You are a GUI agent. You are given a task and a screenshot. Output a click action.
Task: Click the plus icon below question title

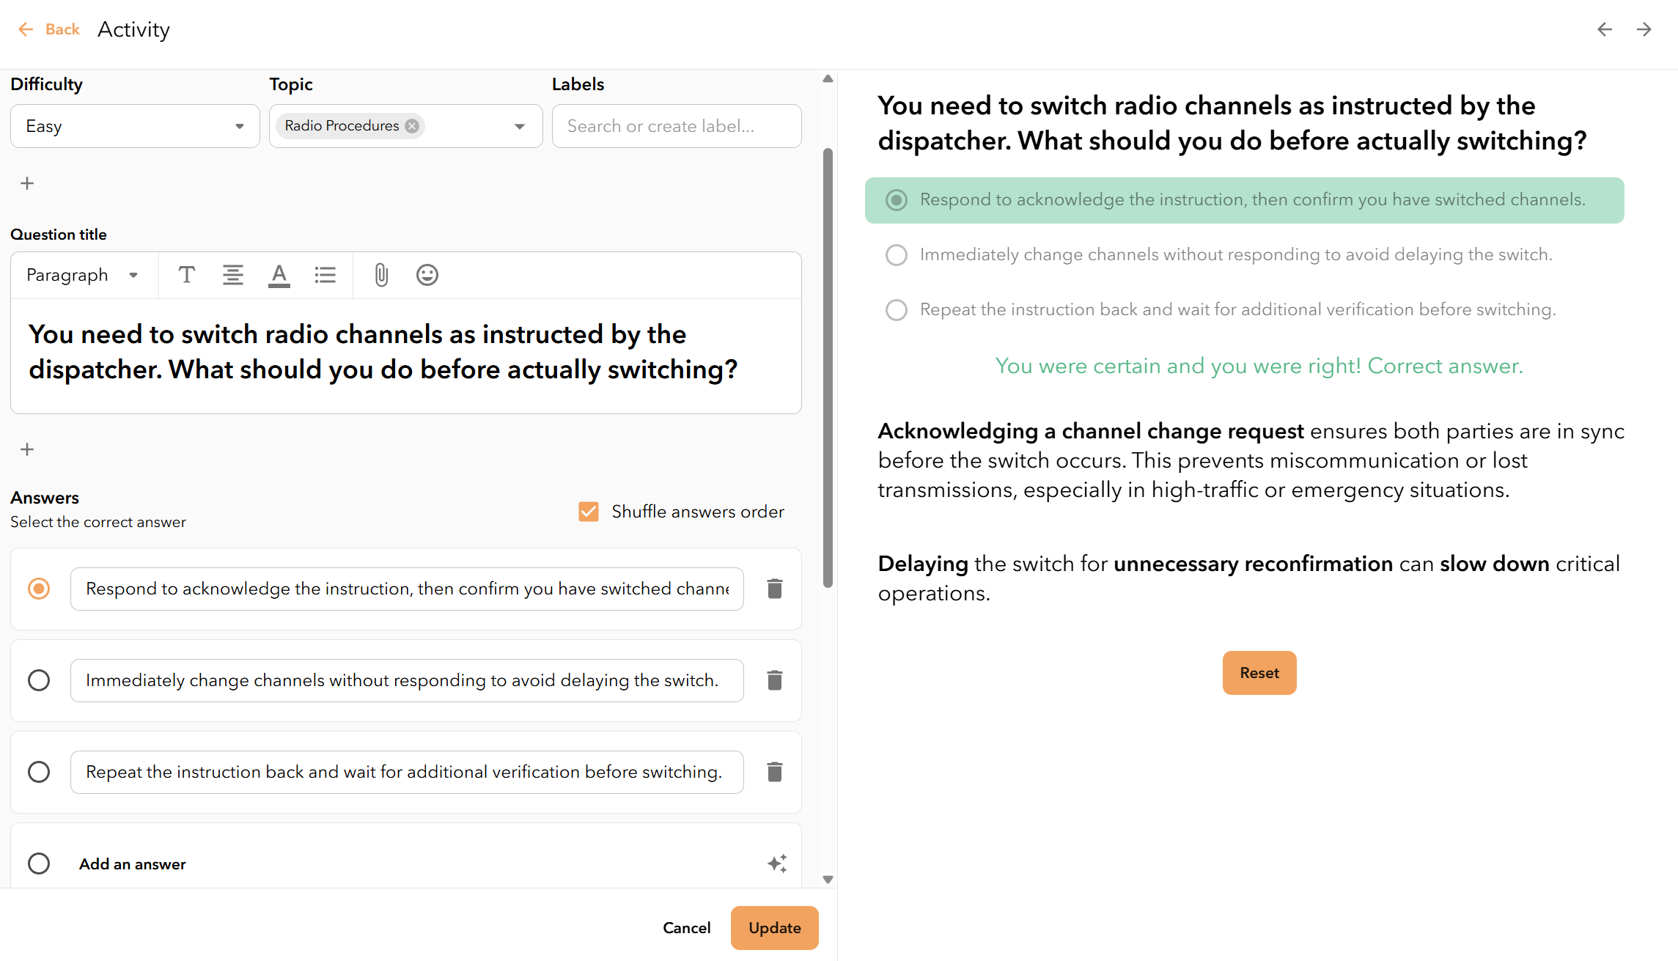pyautogui.click(x=27, y=449)
